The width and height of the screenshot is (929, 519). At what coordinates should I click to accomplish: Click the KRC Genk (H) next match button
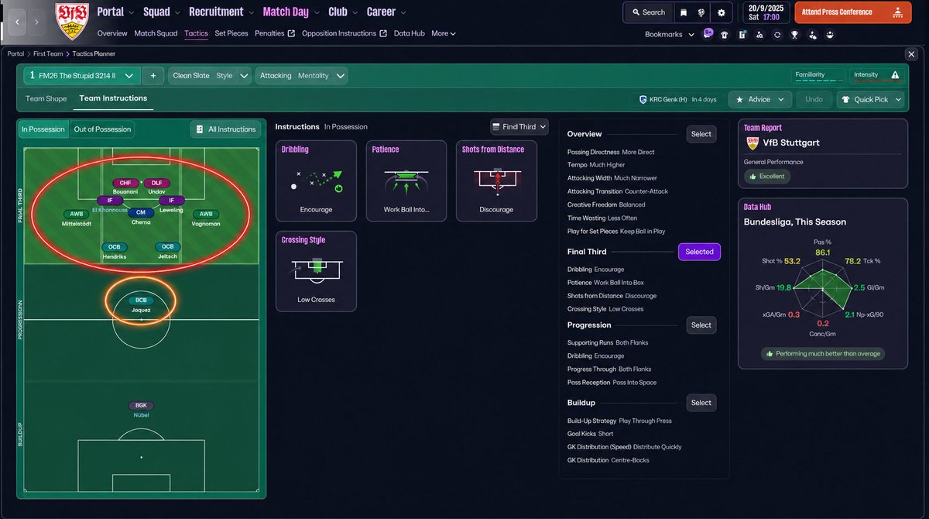click(x=677, y=99)
